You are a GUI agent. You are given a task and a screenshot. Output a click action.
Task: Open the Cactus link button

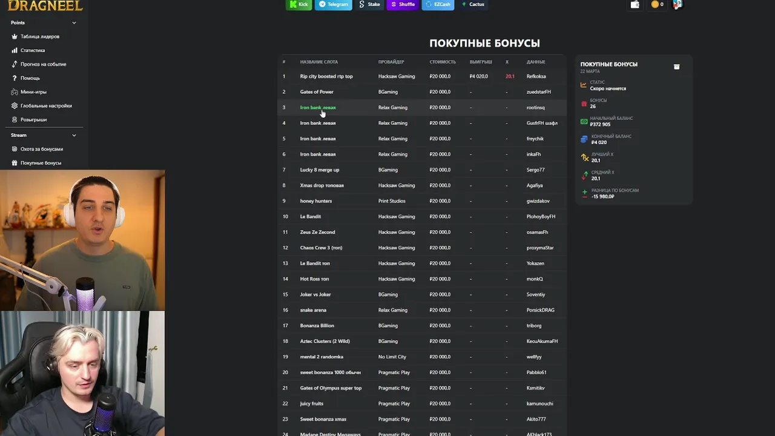point(473,4)
